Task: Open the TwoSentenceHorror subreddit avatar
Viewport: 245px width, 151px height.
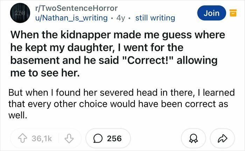Action: 16,13
